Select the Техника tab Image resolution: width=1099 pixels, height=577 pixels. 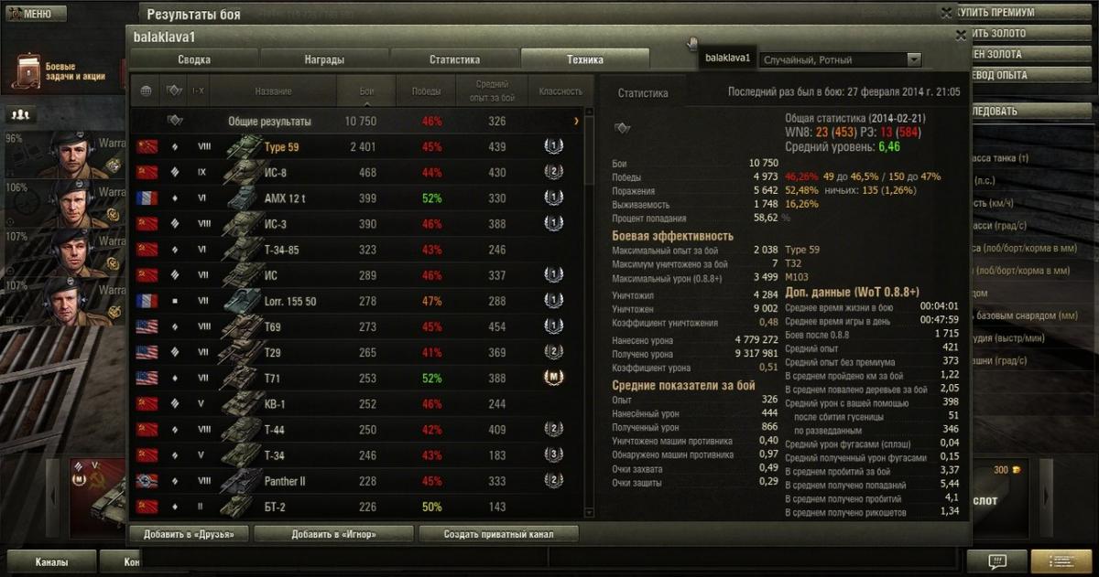585,59
